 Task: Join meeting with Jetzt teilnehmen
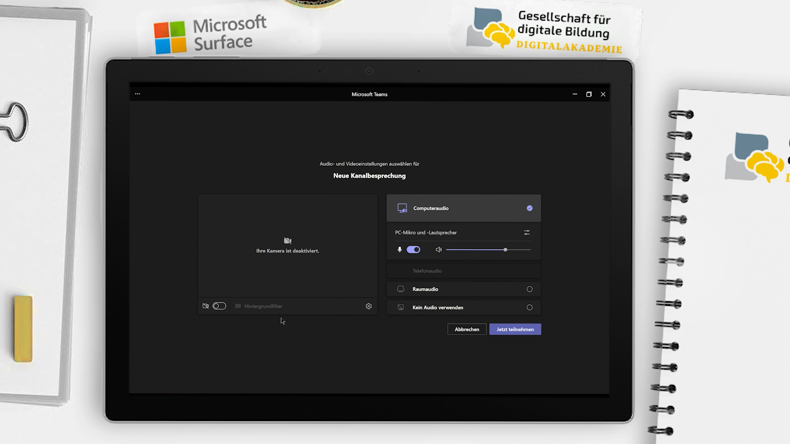pos(515,329)
